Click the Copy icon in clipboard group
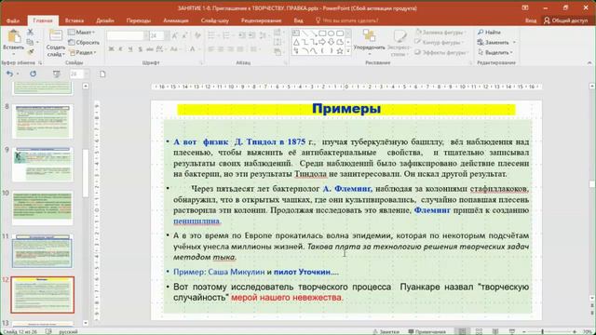 (30, 42)
